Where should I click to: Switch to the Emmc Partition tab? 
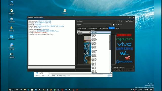93,28
